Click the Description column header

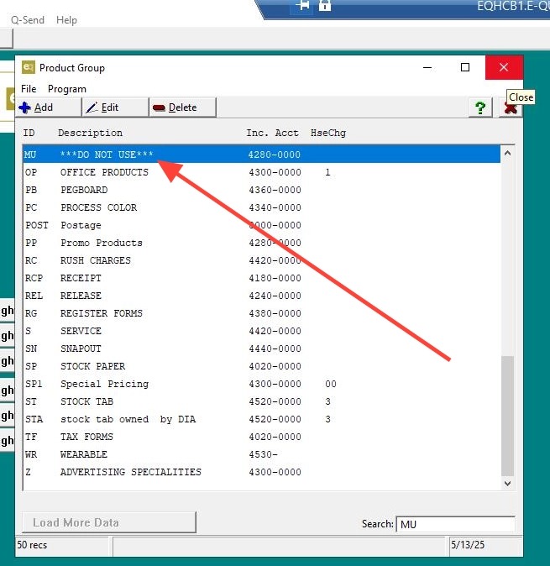(90, 133)
